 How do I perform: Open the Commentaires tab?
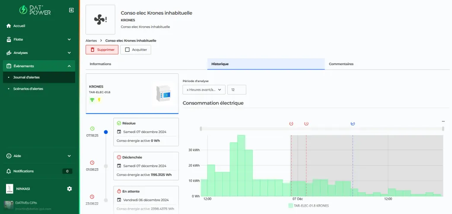(341, 64)
